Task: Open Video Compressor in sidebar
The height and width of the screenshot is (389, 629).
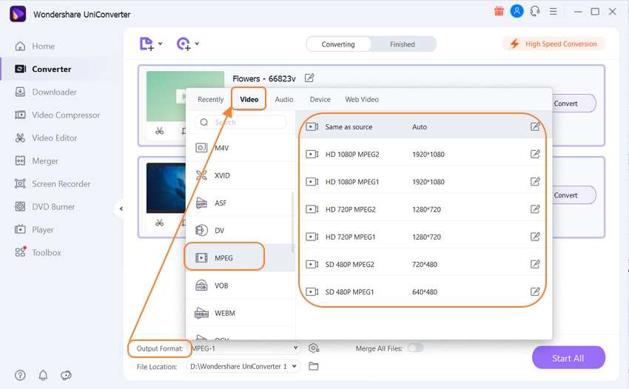Action: pyautogui.click(x=58, y=115)
